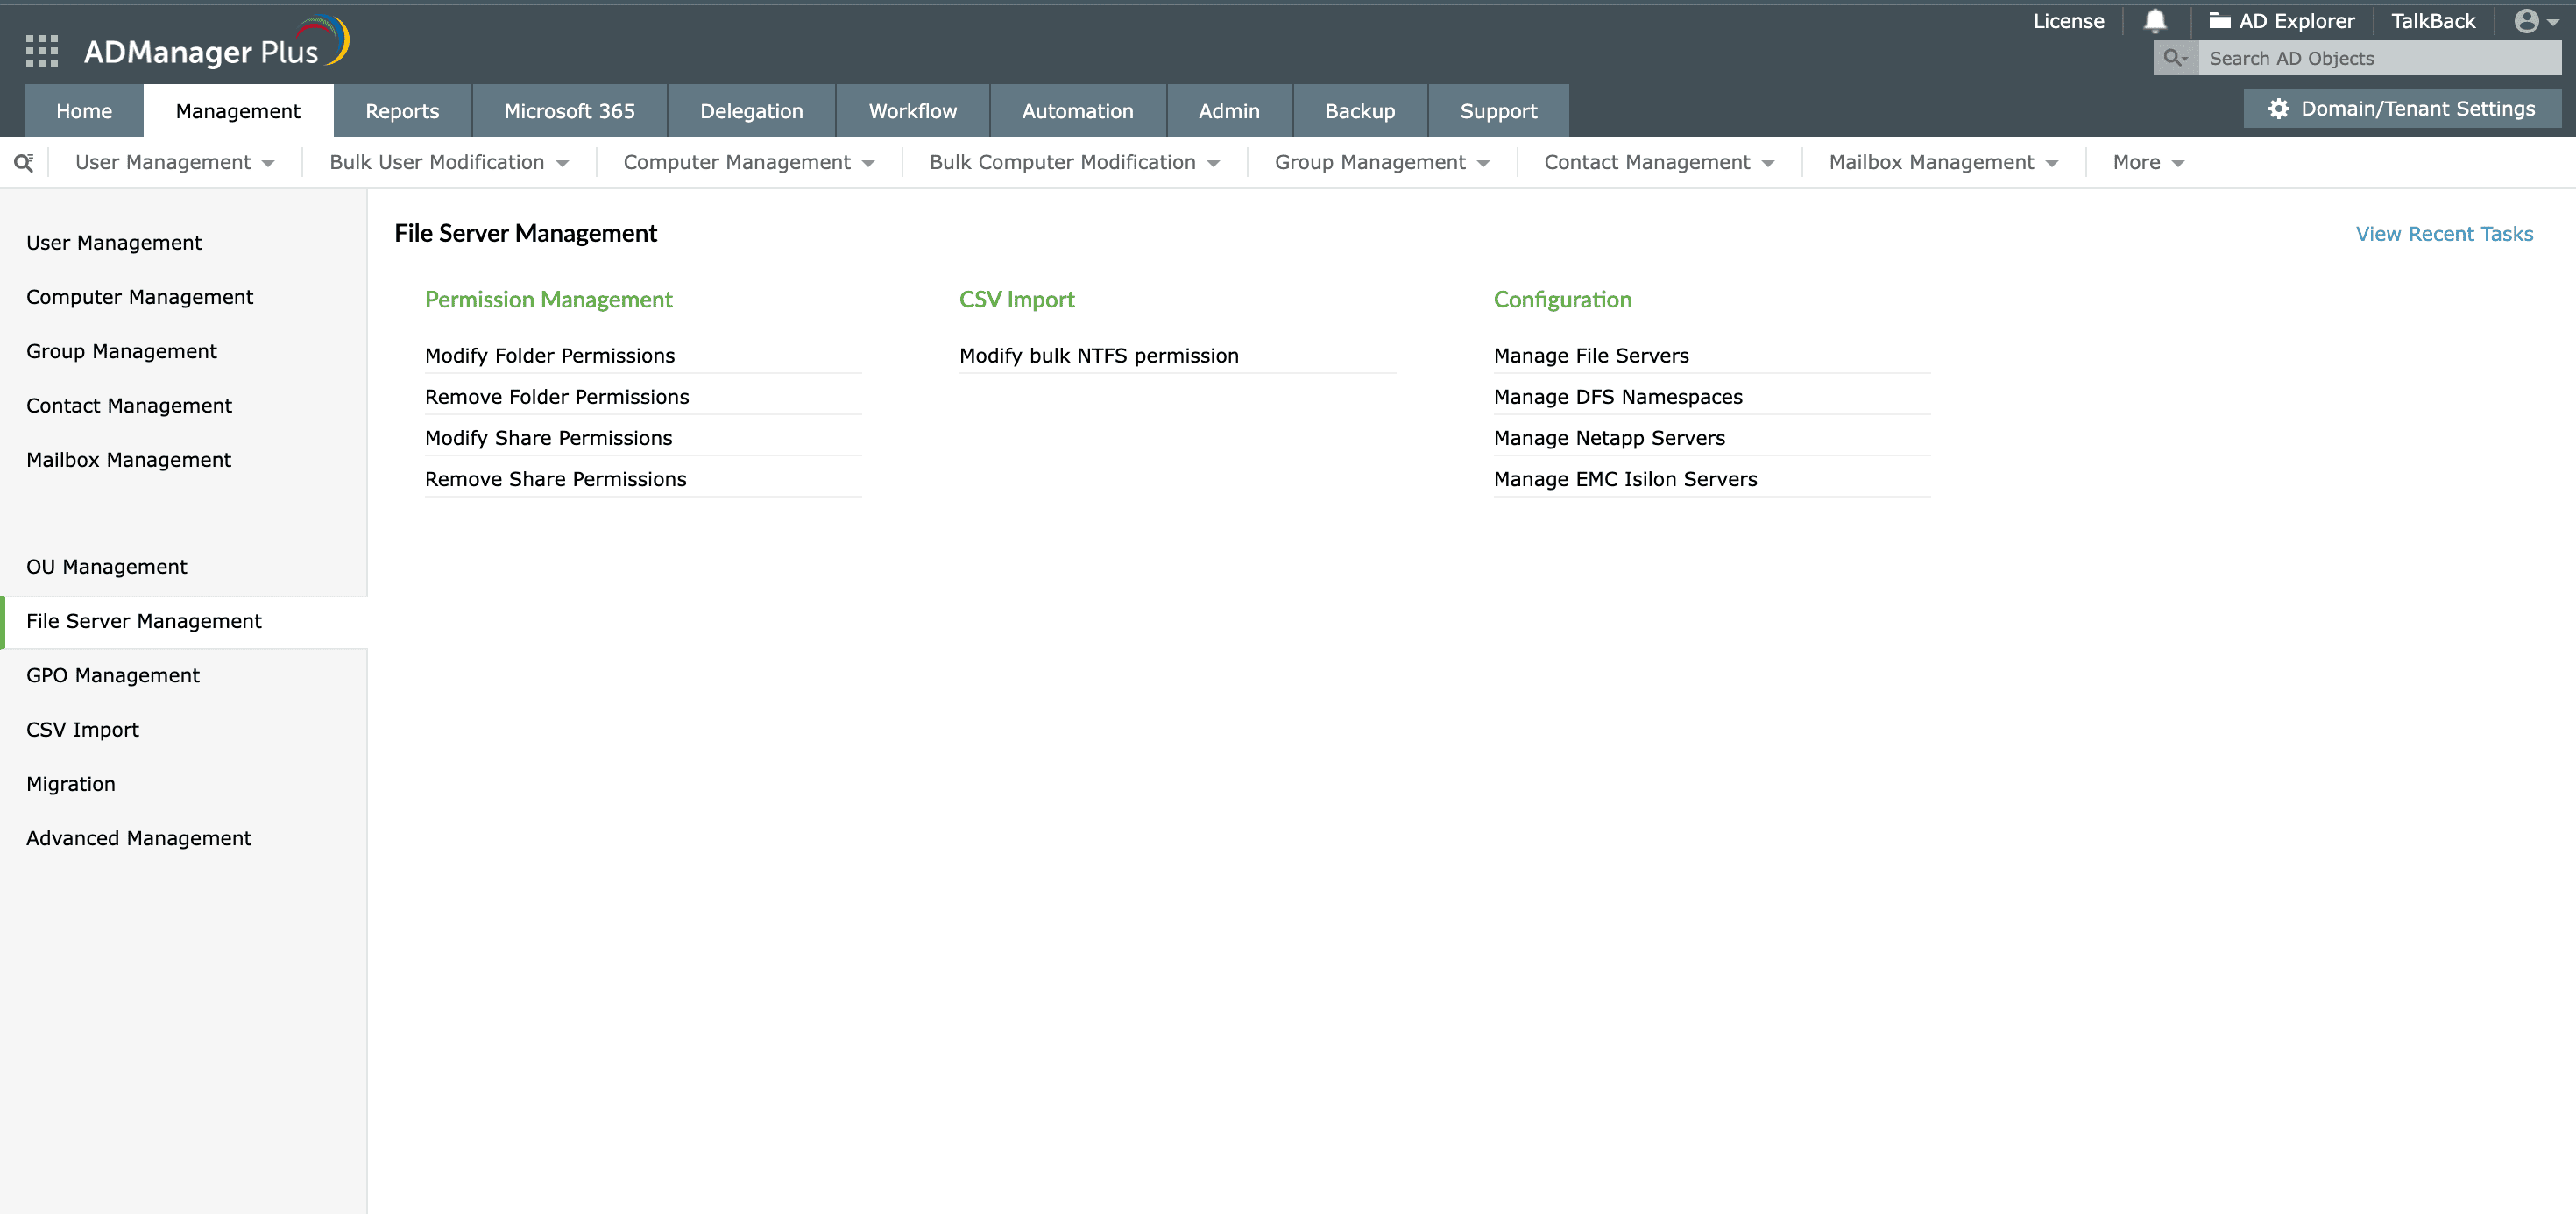Image resolution: width=2576 pixels, height=1214 pixels.
Task: Open AD Explorer folder icon
Action: point(2219,21)
